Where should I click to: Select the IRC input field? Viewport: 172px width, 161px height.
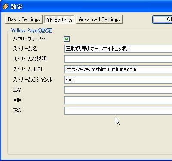[x=118, y=111]
